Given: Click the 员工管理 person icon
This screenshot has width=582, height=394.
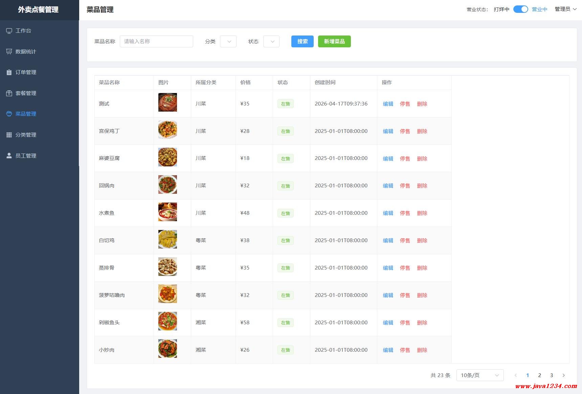Looking at the screenshot, I should click(x=9, y=156).
